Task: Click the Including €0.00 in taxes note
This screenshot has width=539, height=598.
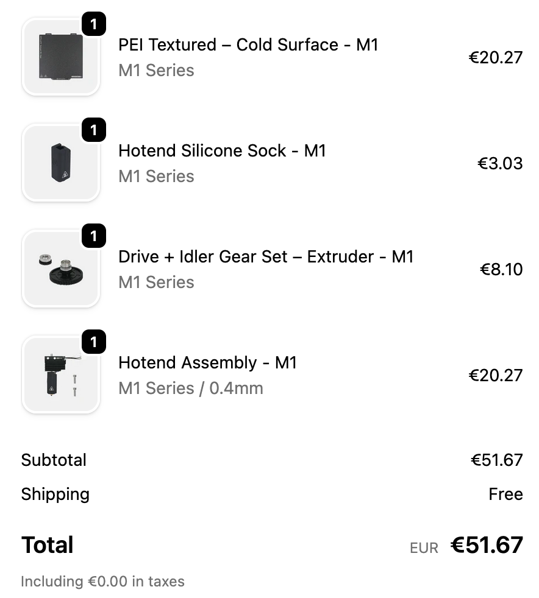Action: [102, 582]
